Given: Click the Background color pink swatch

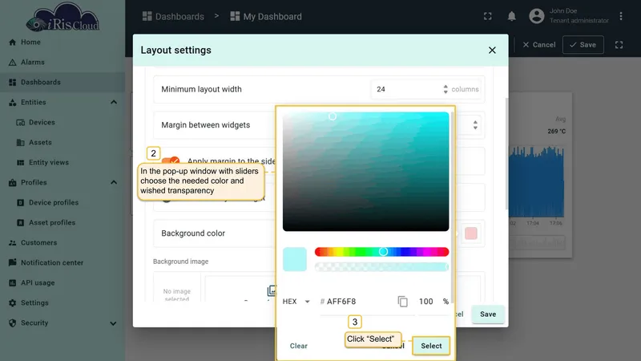Looking at the screenshot, I should coord(471,233).
